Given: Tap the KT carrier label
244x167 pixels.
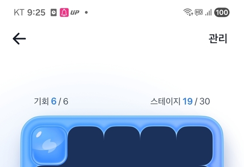Looking at the screenshot, I should tap(19, 13).
